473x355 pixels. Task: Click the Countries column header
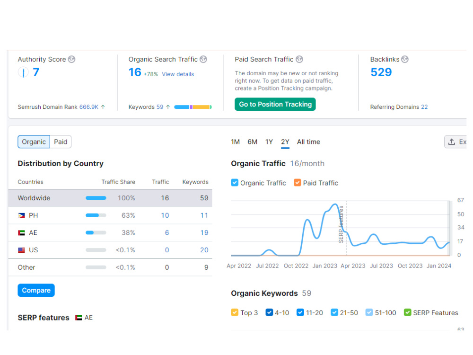click(x=30, y=182)
